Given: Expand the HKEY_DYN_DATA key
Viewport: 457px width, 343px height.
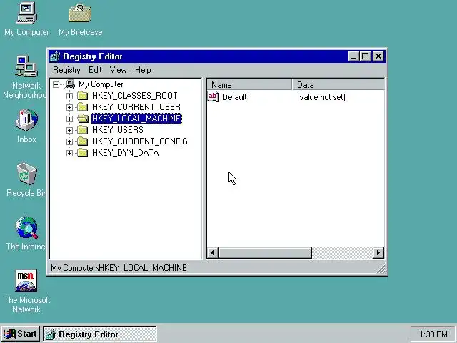Looking at the screenshot, I should 69,153.
